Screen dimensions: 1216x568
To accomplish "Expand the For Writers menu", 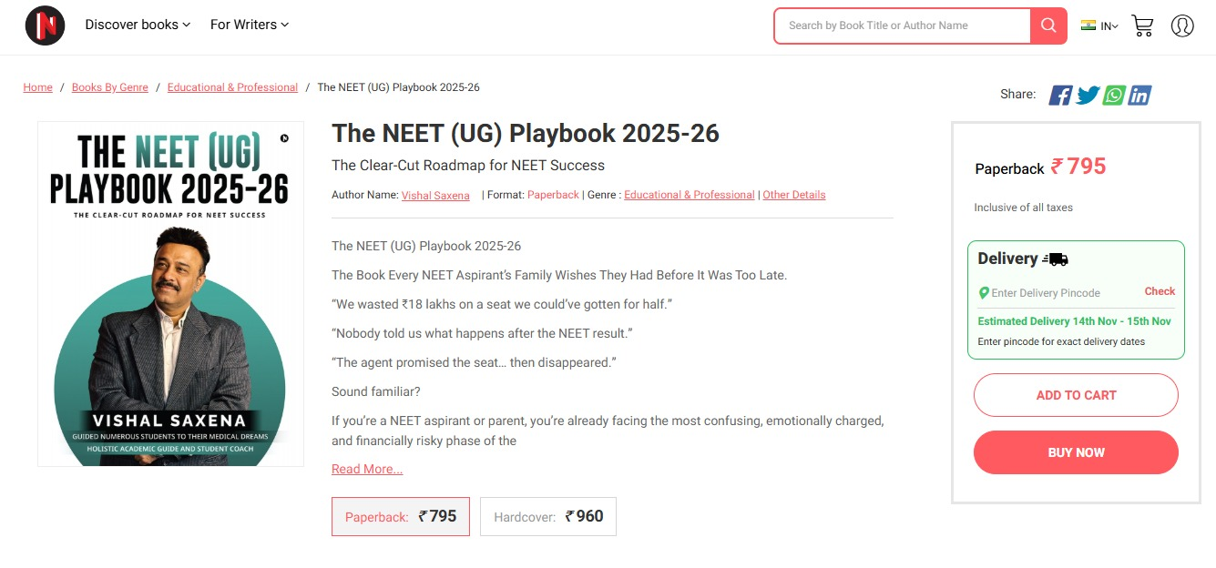I will pyautogui.click(x=249, y=25).
